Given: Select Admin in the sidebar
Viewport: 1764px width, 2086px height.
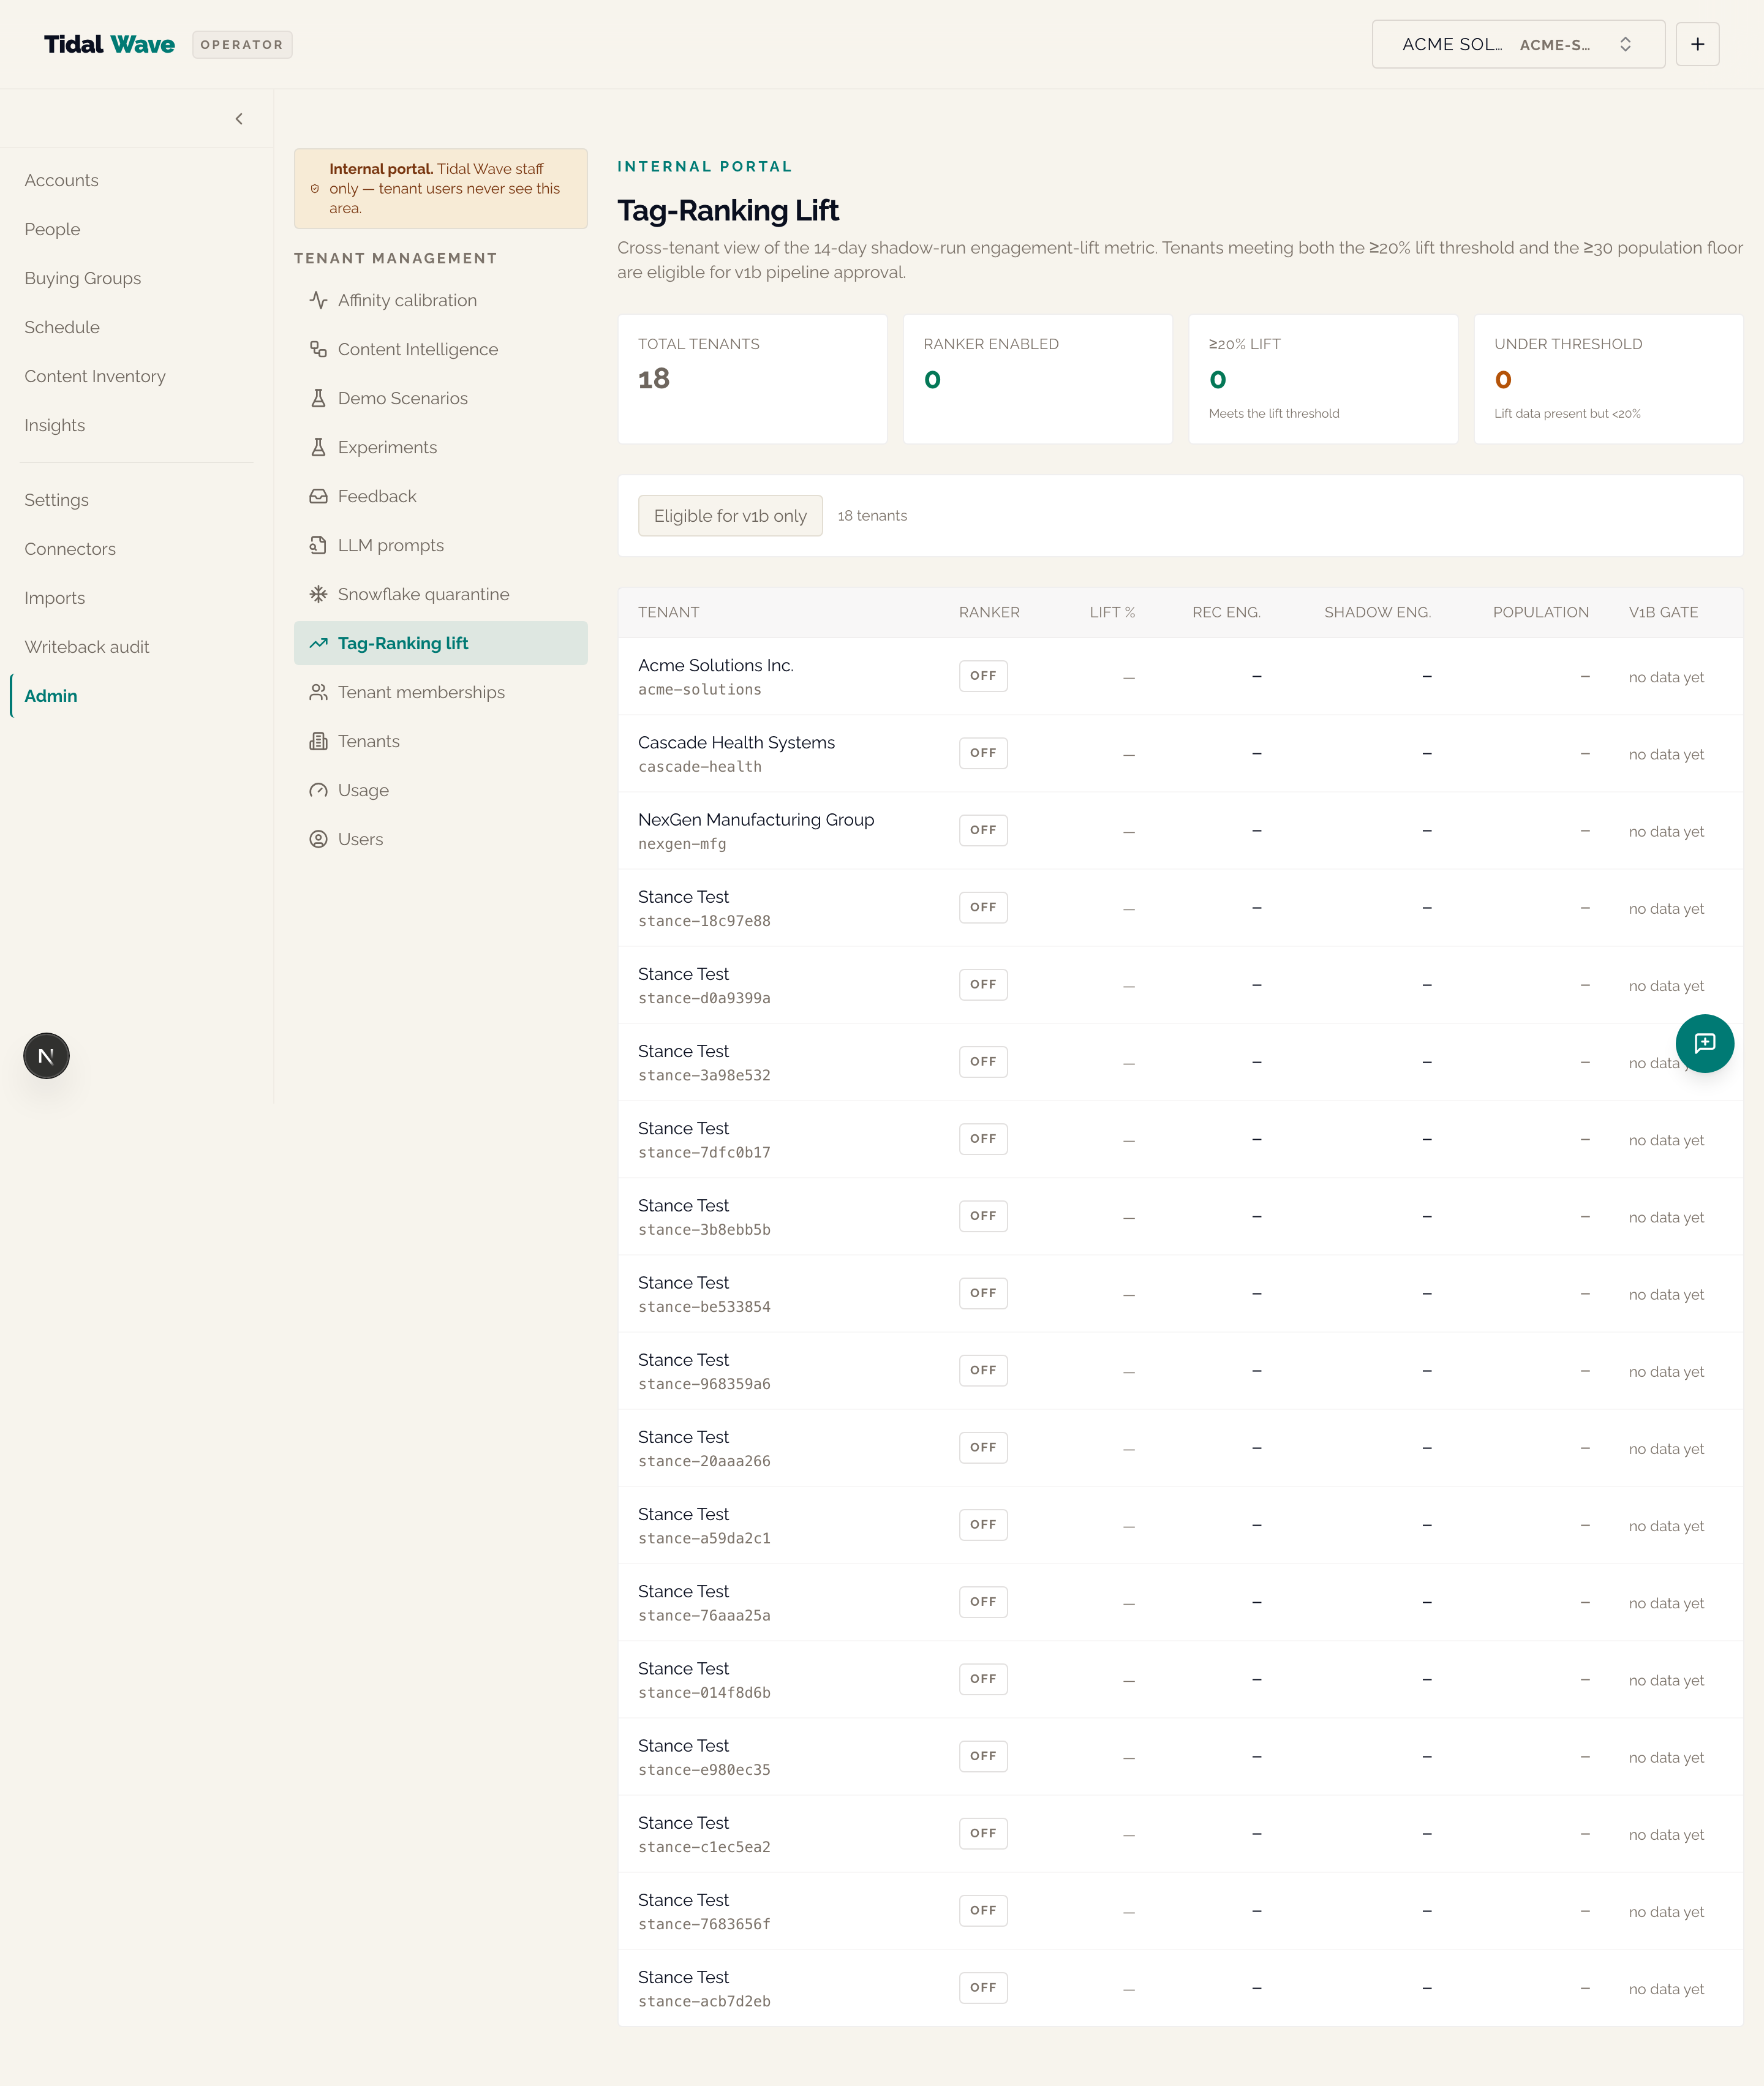Looking at the screenshot, I should [50, 696].
